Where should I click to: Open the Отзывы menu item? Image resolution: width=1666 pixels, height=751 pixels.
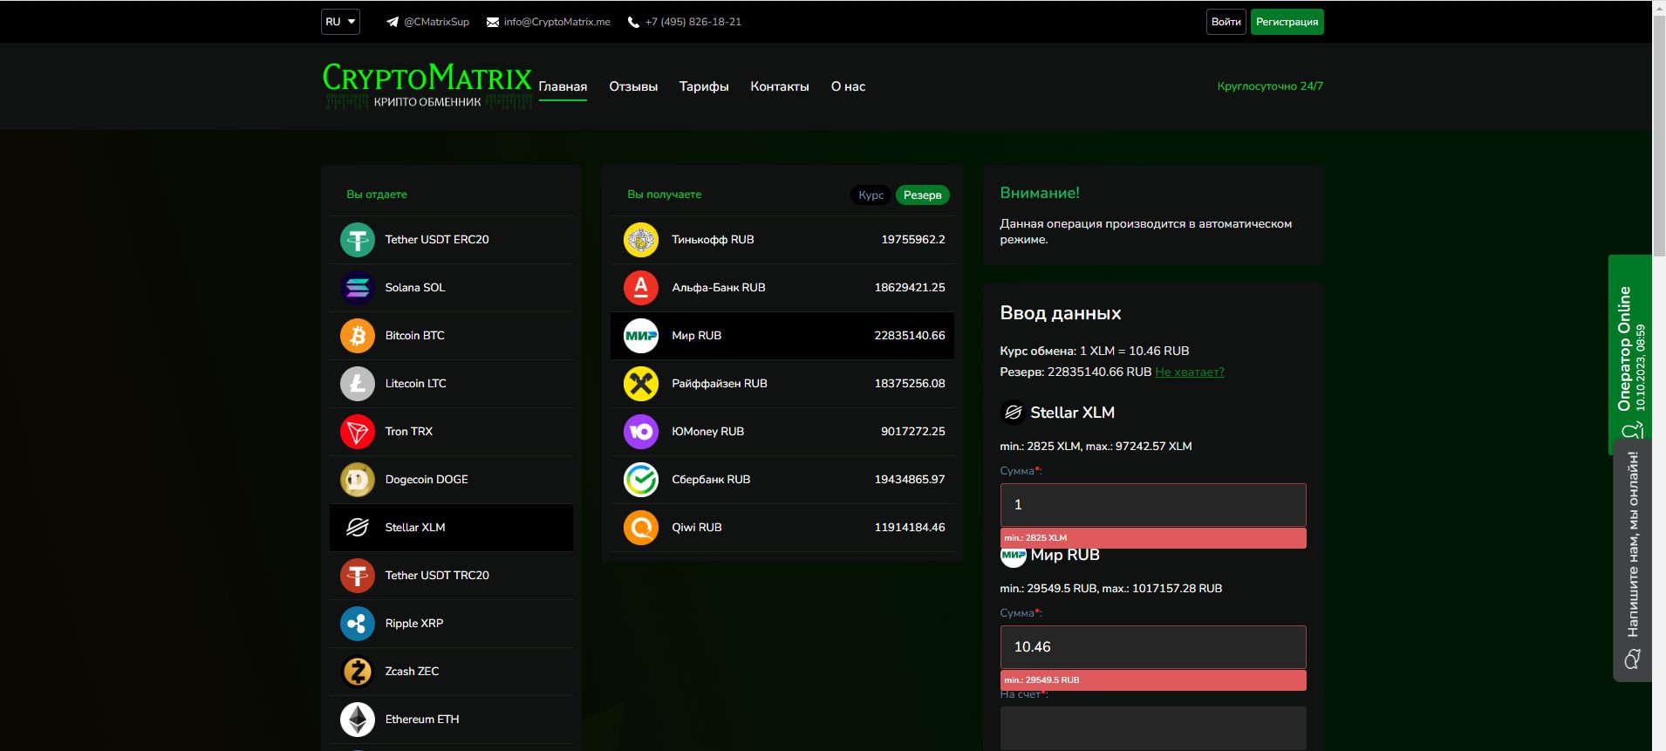(x=633, y=86)
